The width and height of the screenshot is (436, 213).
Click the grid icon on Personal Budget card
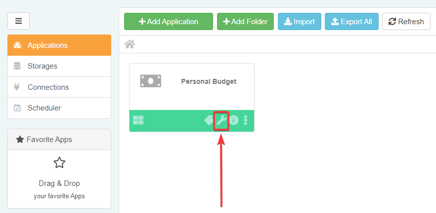click(x=138, y=120)
